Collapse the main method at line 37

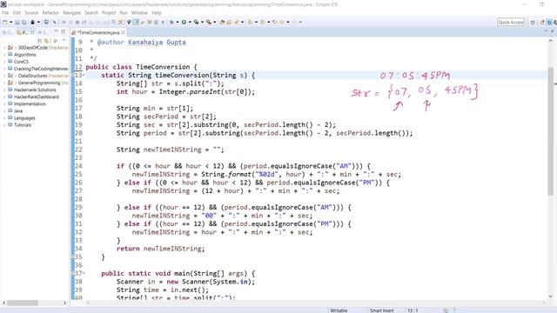click(84, 273)
